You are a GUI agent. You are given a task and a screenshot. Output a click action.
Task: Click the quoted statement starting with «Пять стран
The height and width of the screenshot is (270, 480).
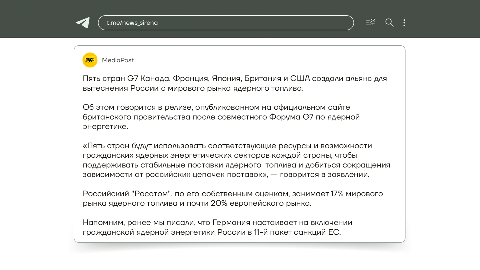click(x=236, y=160)
